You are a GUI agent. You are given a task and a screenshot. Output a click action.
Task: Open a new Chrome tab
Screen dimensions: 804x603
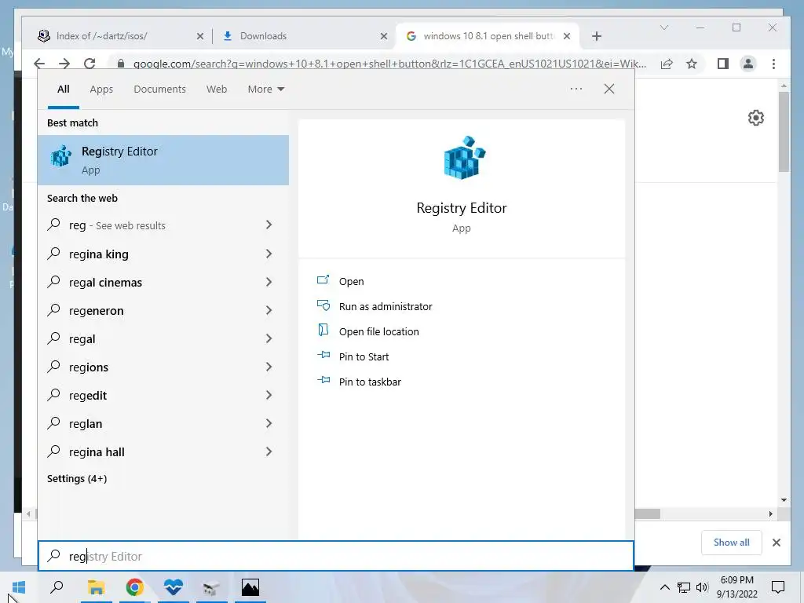tap(597, 36)
